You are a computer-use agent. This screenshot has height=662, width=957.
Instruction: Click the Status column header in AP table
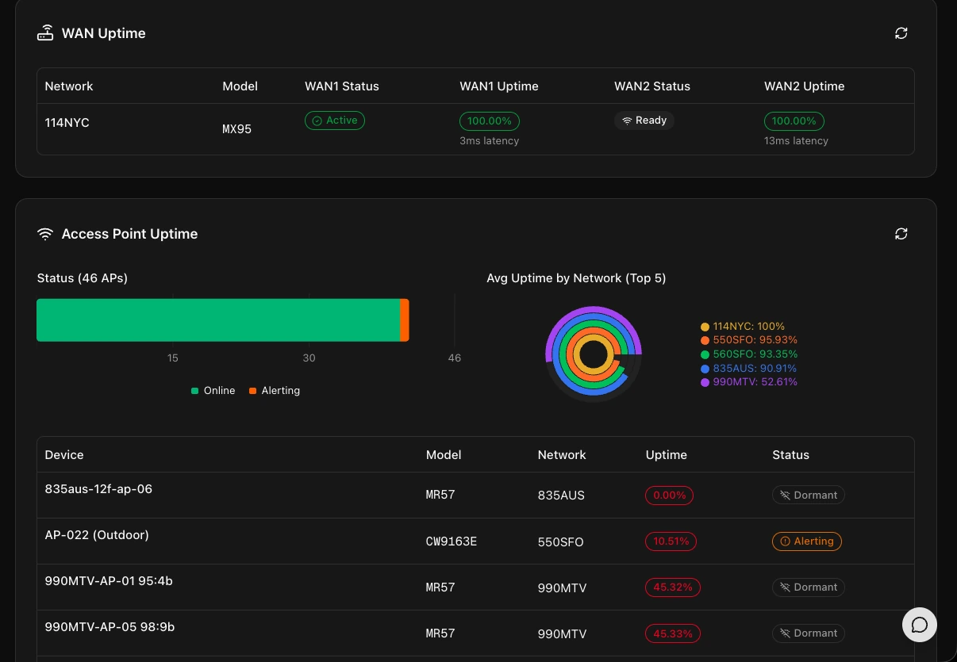coord(790,455)
